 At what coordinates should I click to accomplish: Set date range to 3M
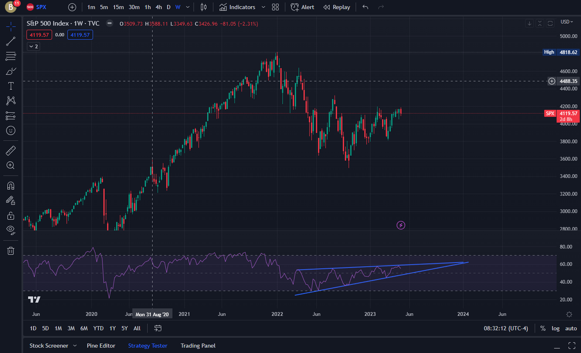(x=71, y=328)
